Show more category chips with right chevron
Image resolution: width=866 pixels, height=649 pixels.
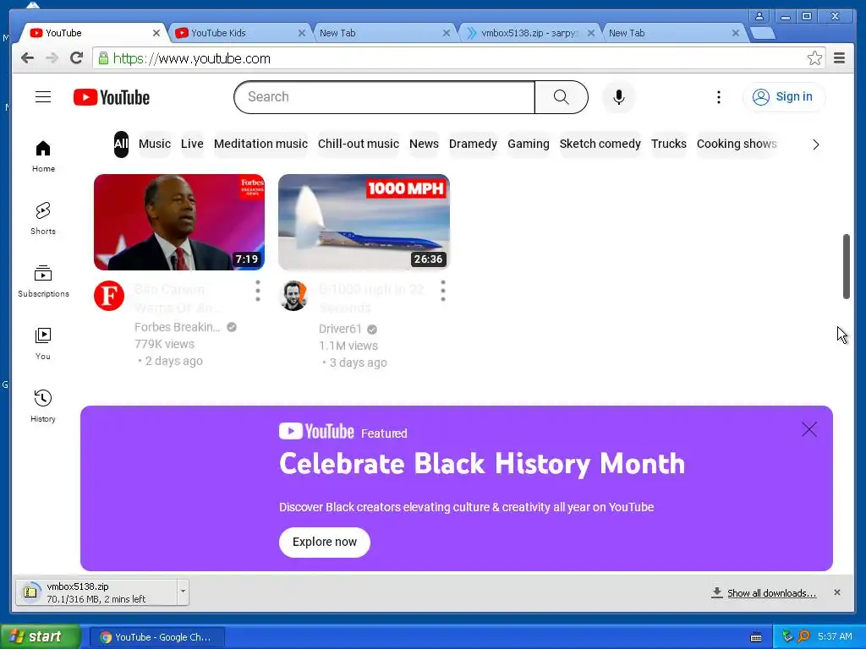click(x=816, y=145)
